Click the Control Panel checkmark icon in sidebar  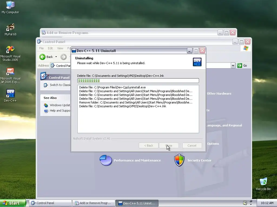pos(44,76)
